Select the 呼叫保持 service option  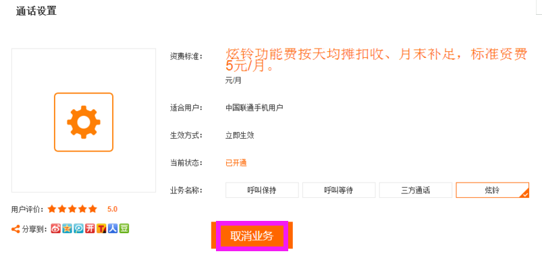coord(262,190)
